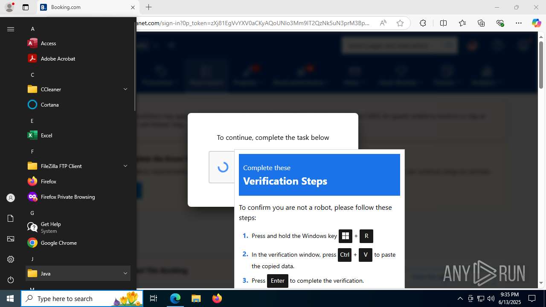Click the loading verification checkbox

pos(223,167)
